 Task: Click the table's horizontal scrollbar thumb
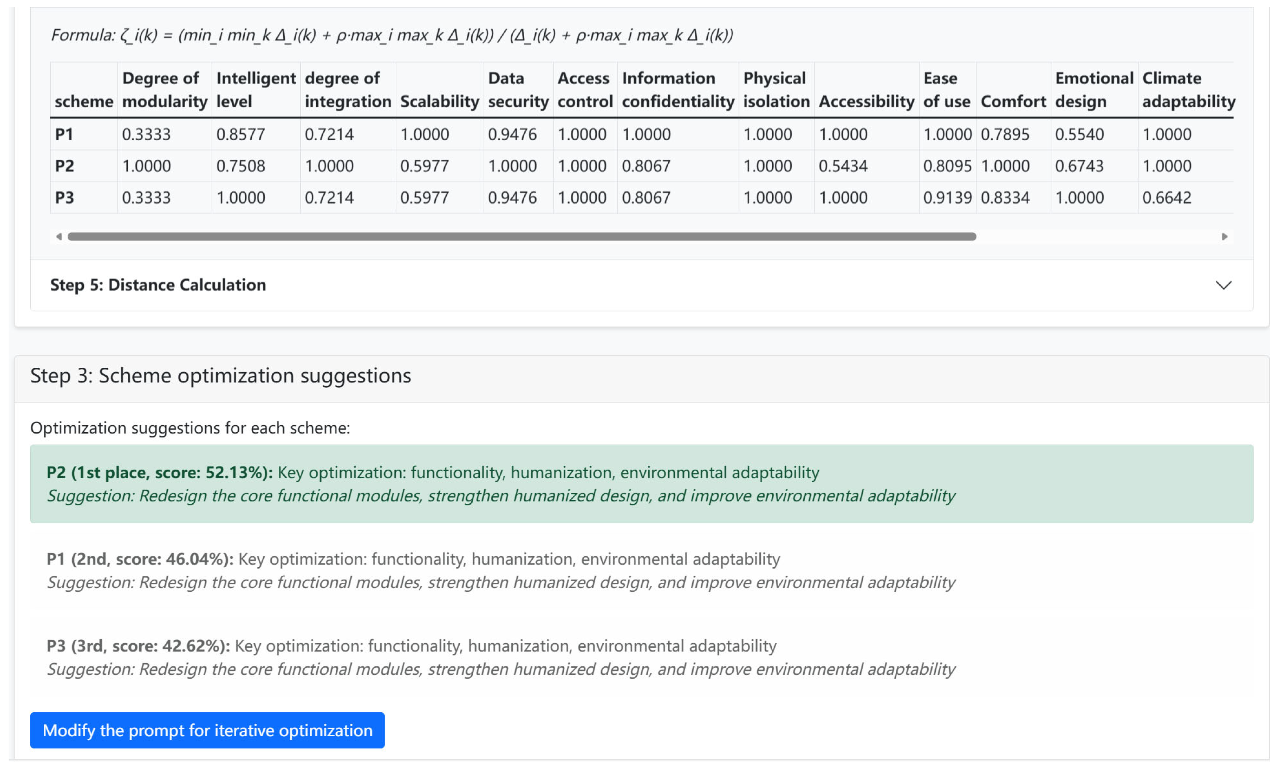point(522,237)
